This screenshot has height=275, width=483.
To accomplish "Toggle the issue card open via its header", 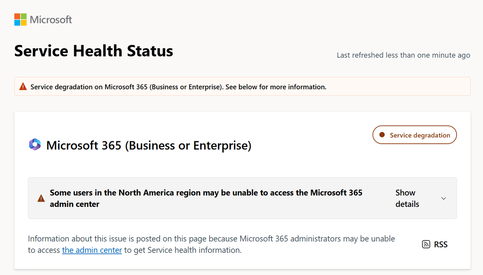I will (242, 198).
